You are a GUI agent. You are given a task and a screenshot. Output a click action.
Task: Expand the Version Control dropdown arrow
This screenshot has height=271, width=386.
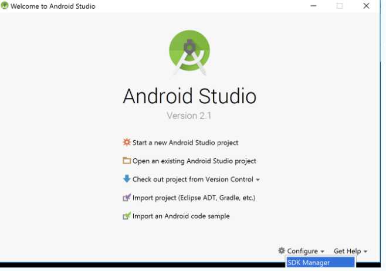[258, 180]
